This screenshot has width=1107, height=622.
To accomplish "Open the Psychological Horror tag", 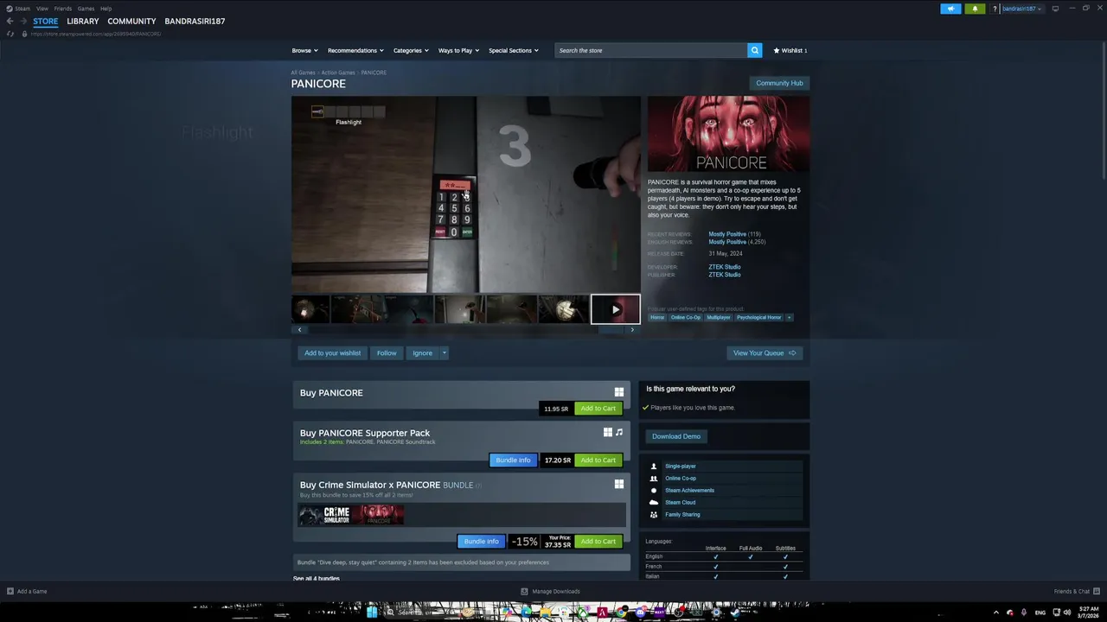I will (758, 317).
